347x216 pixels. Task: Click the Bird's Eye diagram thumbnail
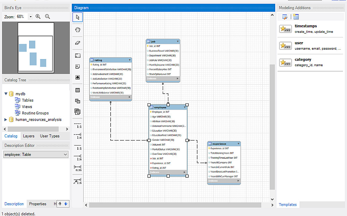tap(36, 48)
